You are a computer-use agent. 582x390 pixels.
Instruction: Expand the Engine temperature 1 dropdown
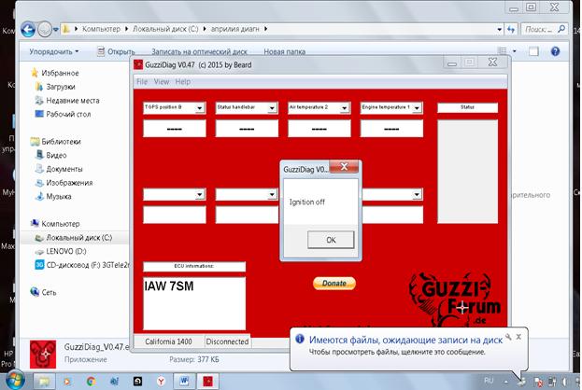(x=417, y=108)
